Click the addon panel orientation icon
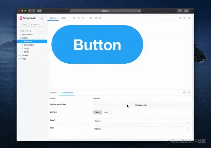Screen dimensions: 211x148 coord(184,92)
